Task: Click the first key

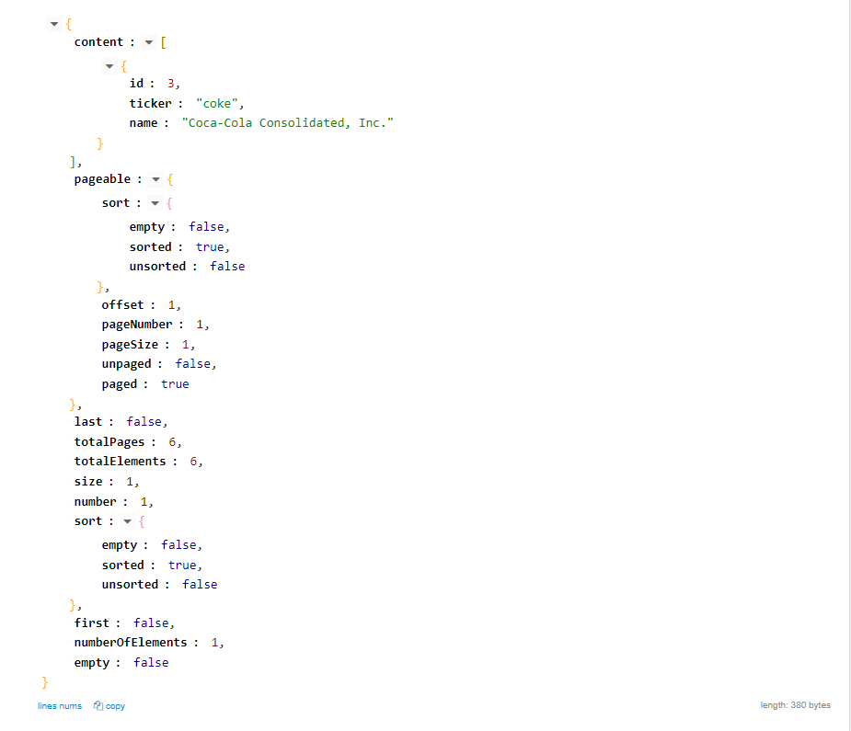Action: (x=91, y=623)
